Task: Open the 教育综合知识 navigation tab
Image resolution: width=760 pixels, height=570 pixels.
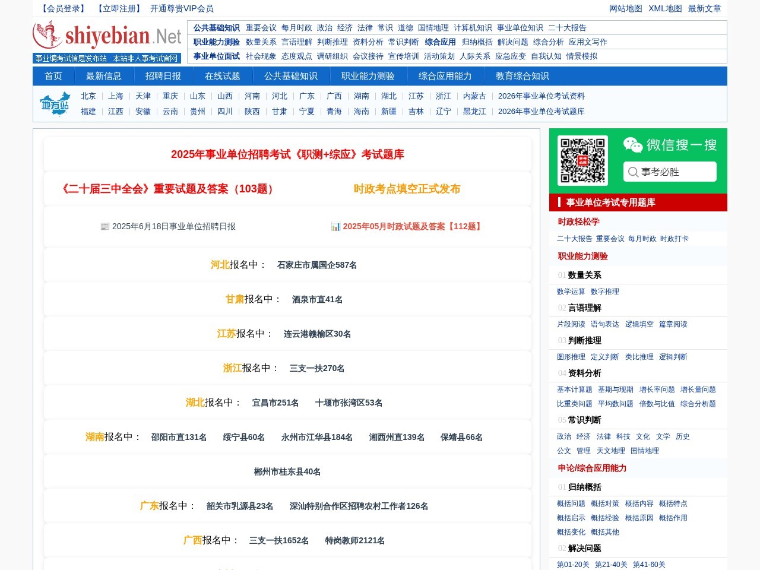Action: pos(522,76)
